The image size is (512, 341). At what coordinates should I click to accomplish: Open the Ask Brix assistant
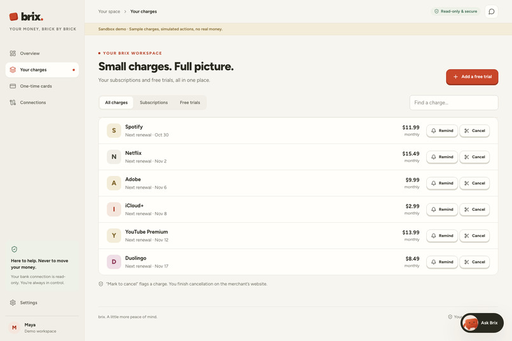point(482,323)
